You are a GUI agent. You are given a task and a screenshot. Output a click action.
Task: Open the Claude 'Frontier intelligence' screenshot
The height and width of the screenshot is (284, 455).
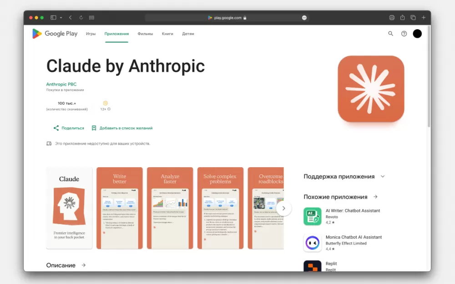[69, 208]
